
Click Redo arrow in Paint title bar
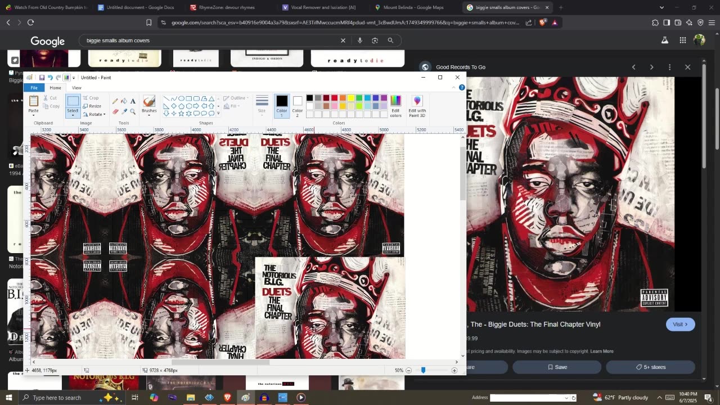tap(58, 78)
